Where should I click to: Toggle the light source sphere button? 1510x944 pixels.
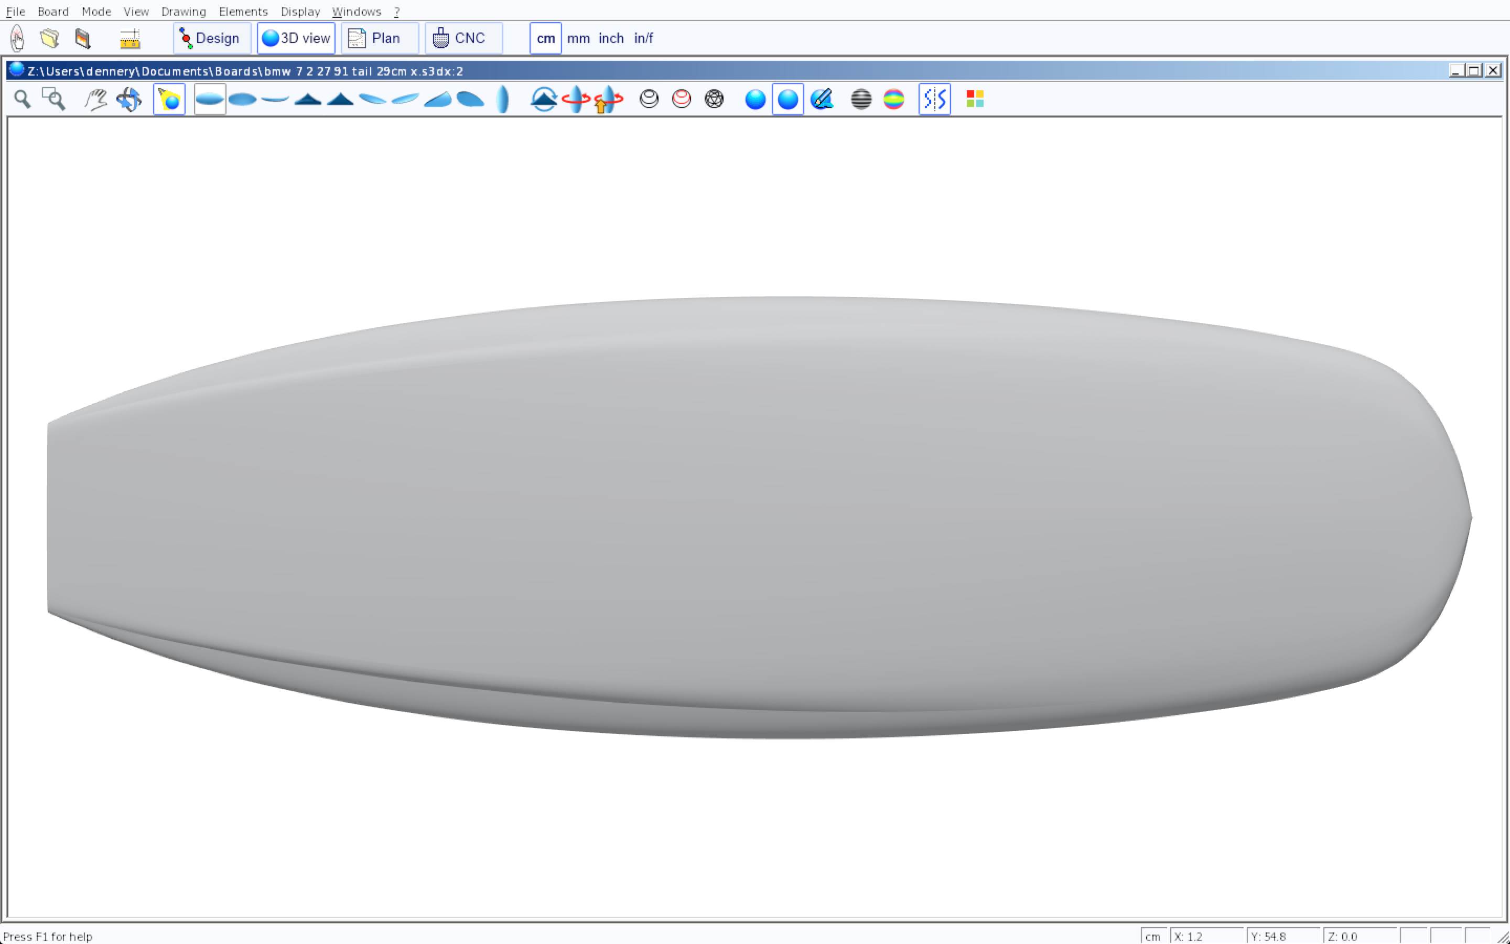click(x=169, y=99)
